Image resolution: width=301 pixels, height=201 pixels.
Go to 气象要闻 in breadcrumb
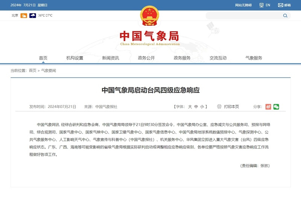point(49,70)
